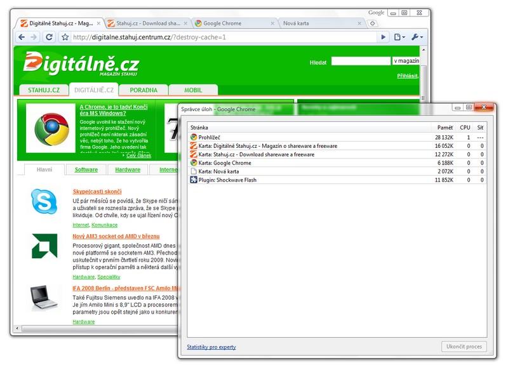This screenshot has width=508, height=365.
Task: Select the Prohlížeč process row
Action: pyautogui.click(x=337, y=137)
